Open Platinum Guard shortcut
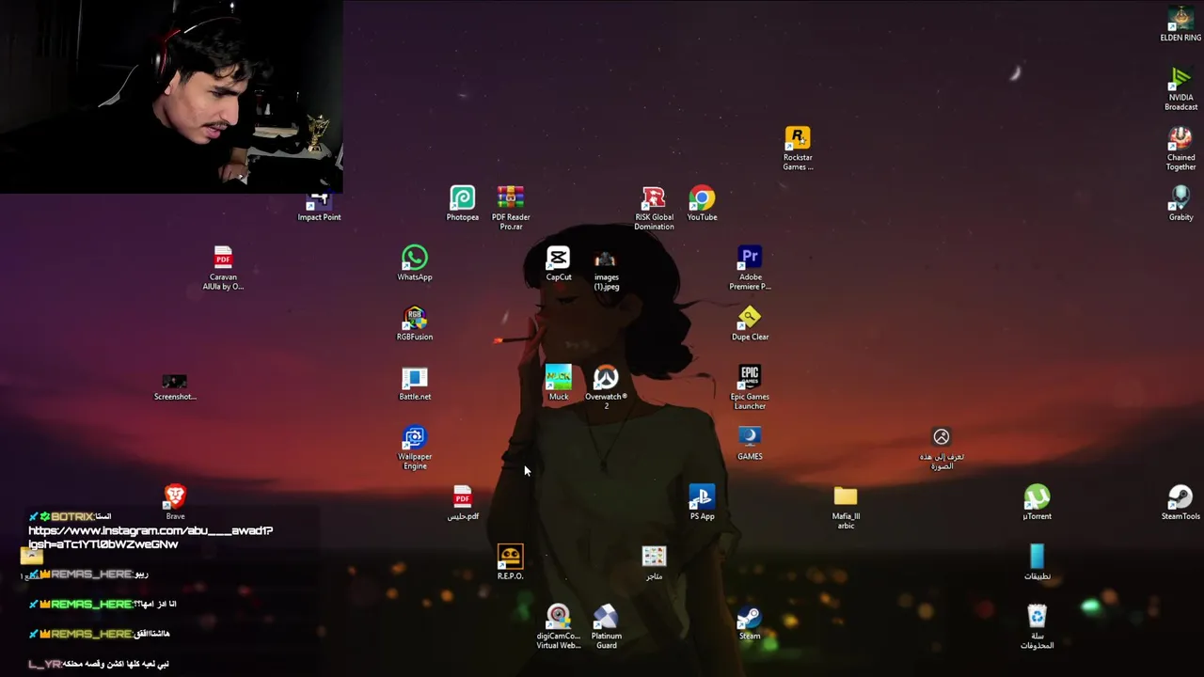Screen dimensions: 1204x677 point(606,627)
